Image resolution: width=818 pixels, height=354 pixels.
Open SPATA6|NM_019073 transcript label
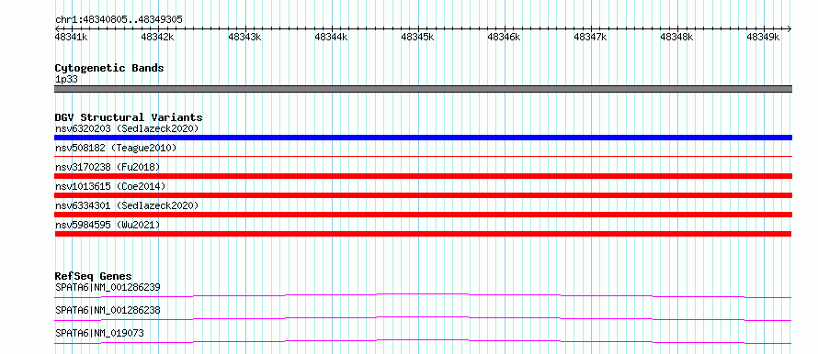[x=99, y=333]
